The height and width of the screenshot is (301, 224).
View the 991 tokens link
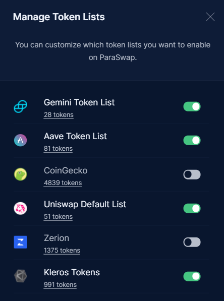(x=60, y=284)
